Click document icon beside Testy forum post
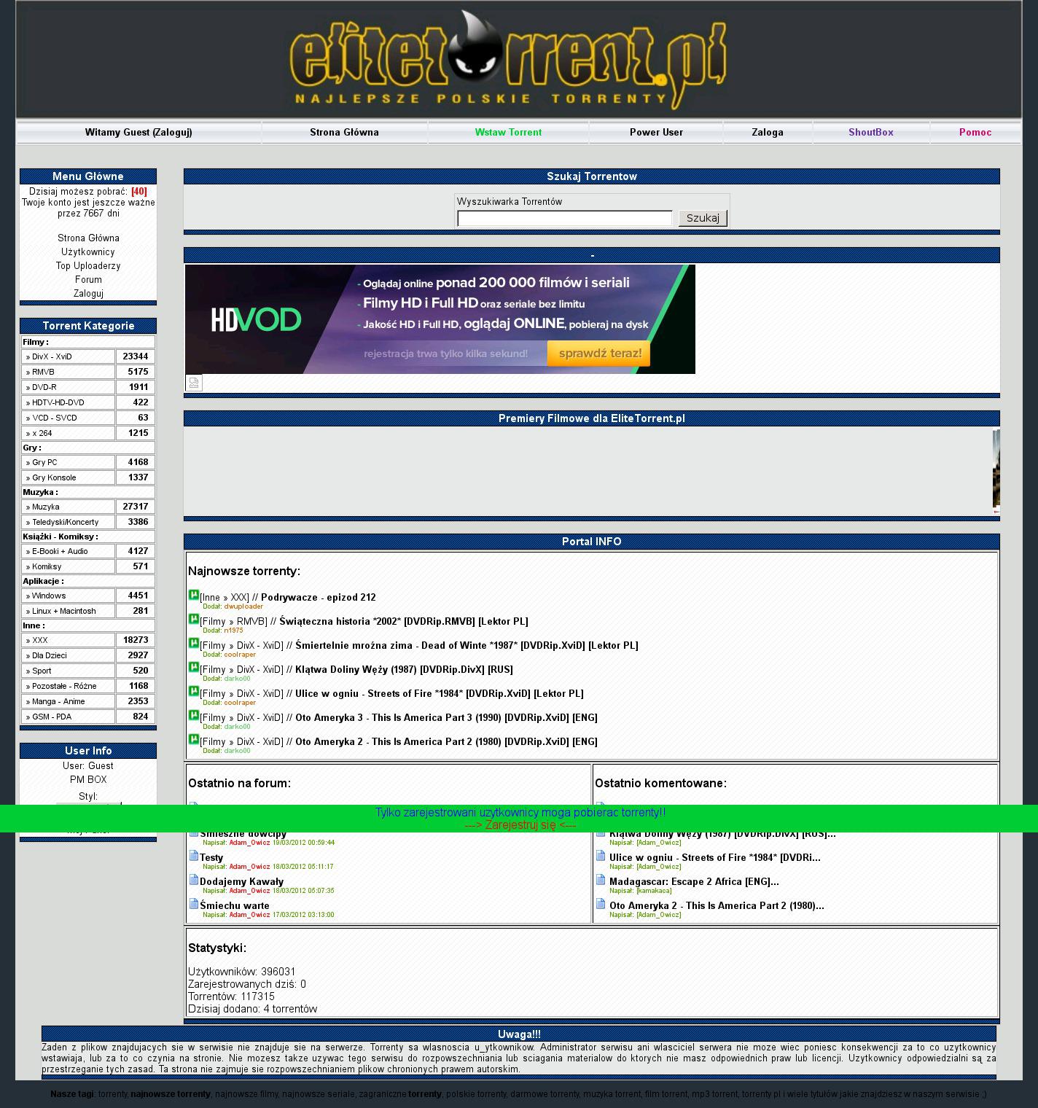The width and height of the screenshot is (1038, 1108). coord(194,856)
